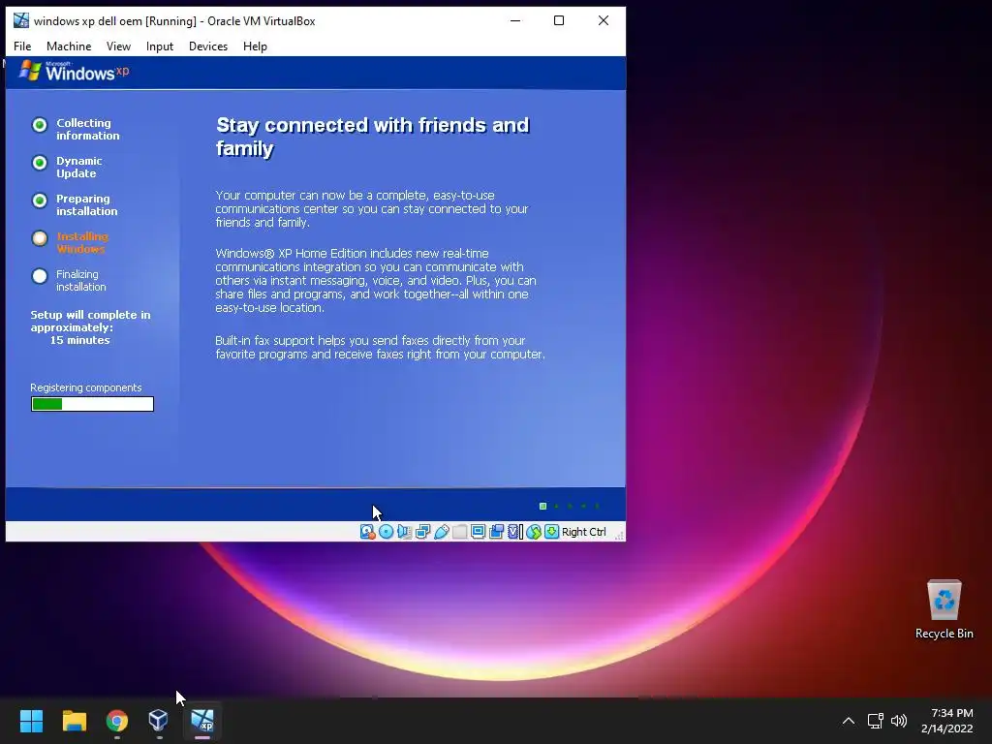Close the VirtualBox window

tap(604, 21)
